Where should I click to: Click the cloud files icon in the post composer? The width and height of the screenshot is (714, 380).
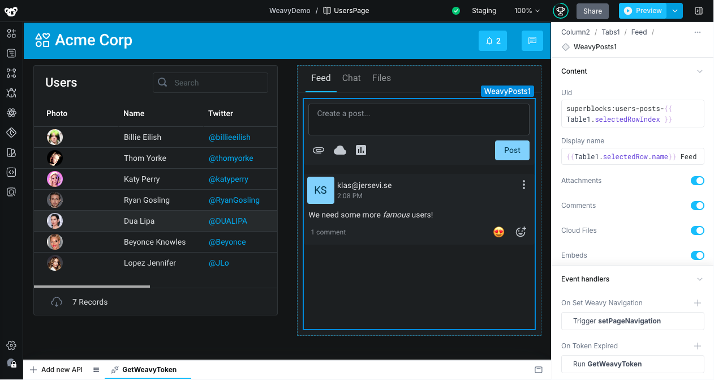(339, 150)
